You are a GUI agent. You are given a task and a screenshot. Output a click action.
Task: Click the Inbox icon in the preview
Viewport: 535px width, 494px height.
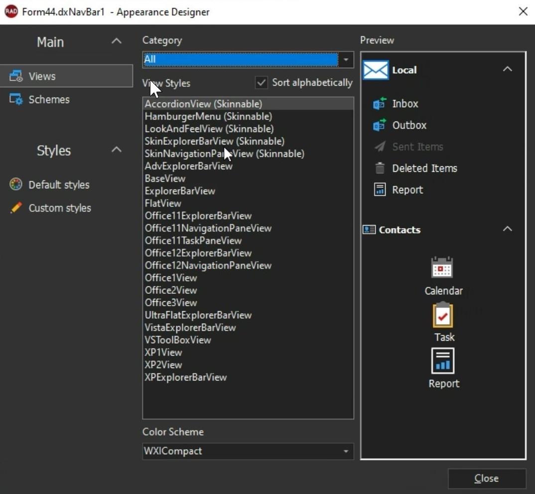point(378,104)
